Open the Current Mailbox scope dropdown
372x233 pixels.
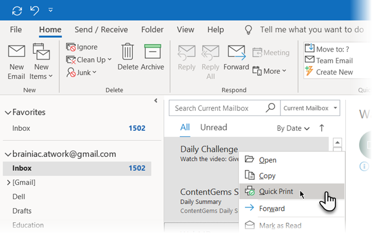pos(310,108)
